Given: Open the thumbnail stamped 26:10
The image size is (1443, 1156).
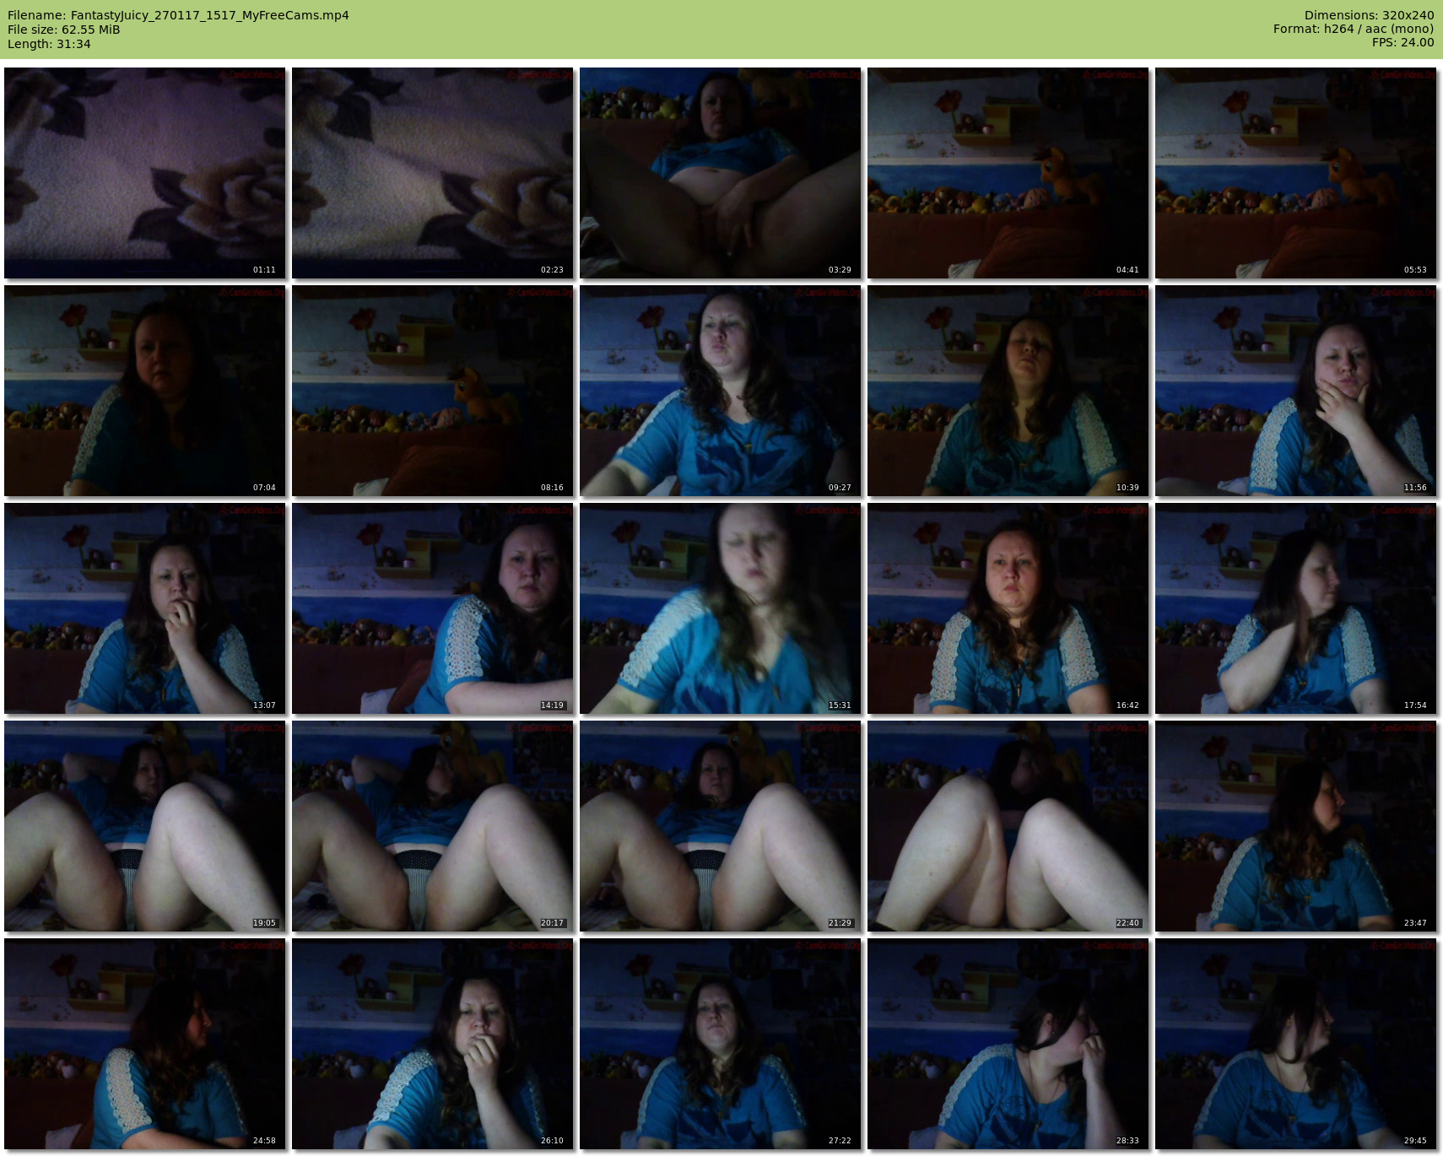Looking at the screenshot, I should pos(433,1044).
